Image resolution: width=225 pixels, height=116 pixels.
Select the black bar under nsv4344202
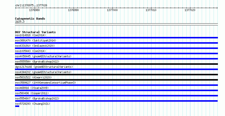(116, 75)
